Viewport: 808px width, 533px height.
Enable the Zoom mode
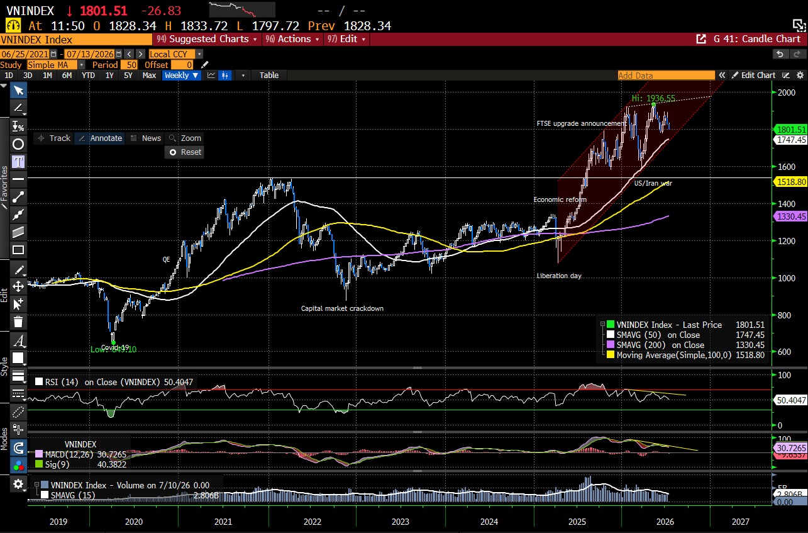pyautogui.click(x=185, y=138)
